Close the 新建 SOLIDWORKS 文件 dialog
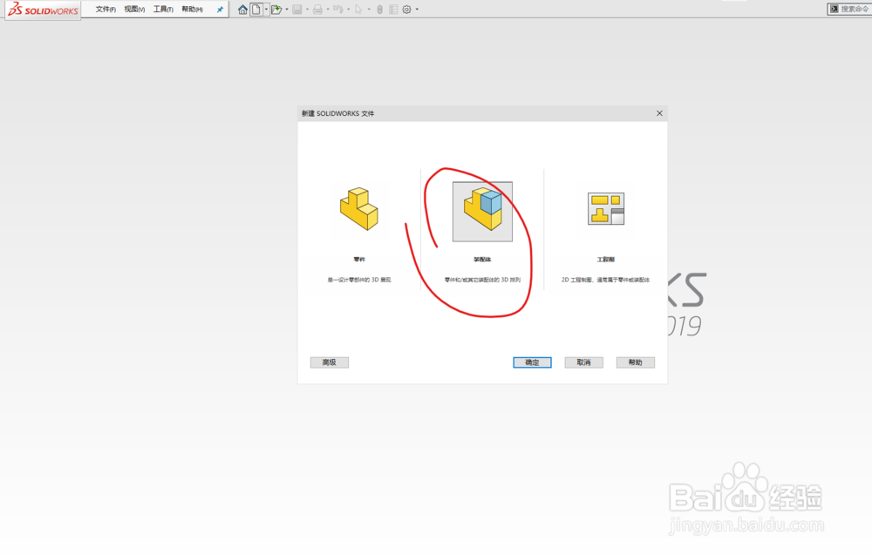The width and height of the screenshot is (872, 555). pyautogui.click(x=659, y=113)
